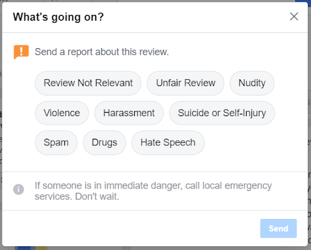Select the Harassment chip
This screenshot has height=250, width=311.
click(129, 113)
